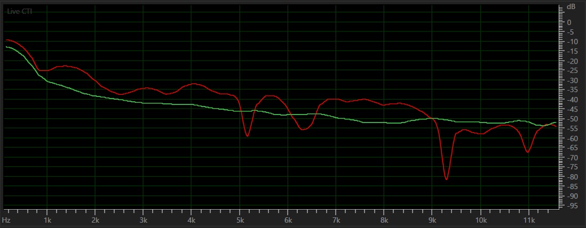Click the -10 value on dB scale
Screen dimensions: 586x228
coord(572,42)
